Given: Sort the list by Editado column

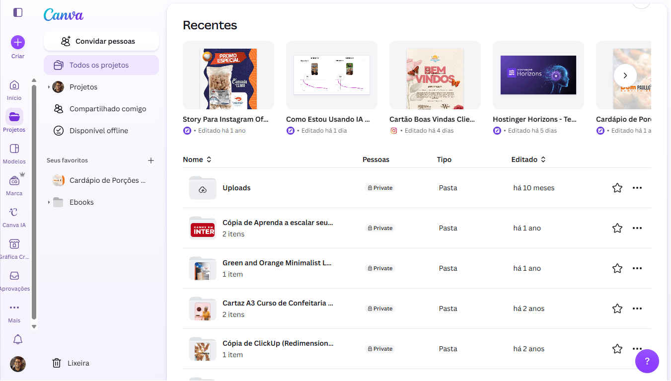Looking at the screenshot, I should tap(528, 159).
